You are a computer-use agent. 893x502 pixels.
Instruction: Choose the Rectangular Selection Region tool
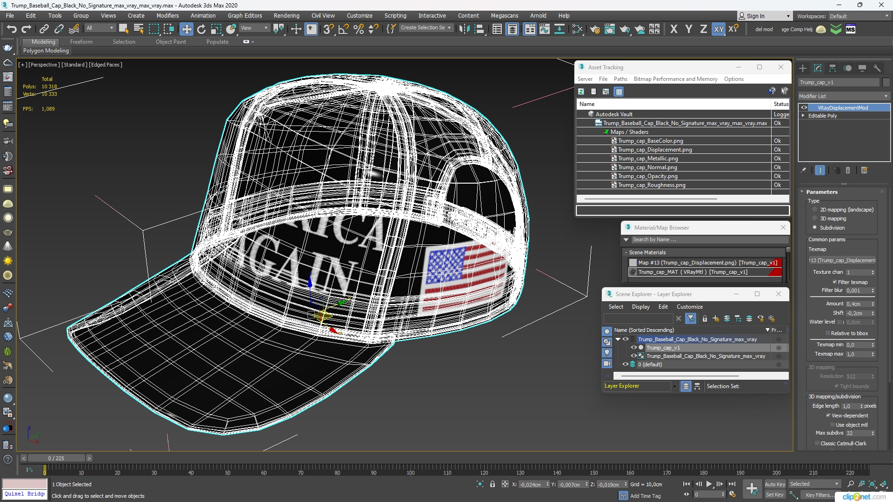point(153,29)
